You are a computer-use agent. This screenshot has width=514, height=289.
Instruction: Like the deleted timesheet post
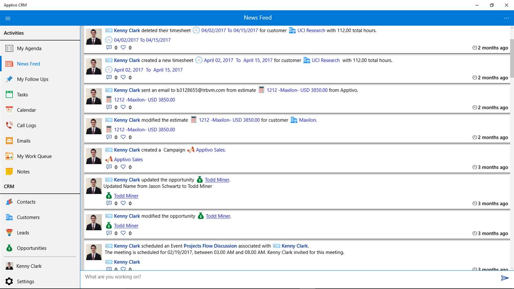click(x=123, y=47)
